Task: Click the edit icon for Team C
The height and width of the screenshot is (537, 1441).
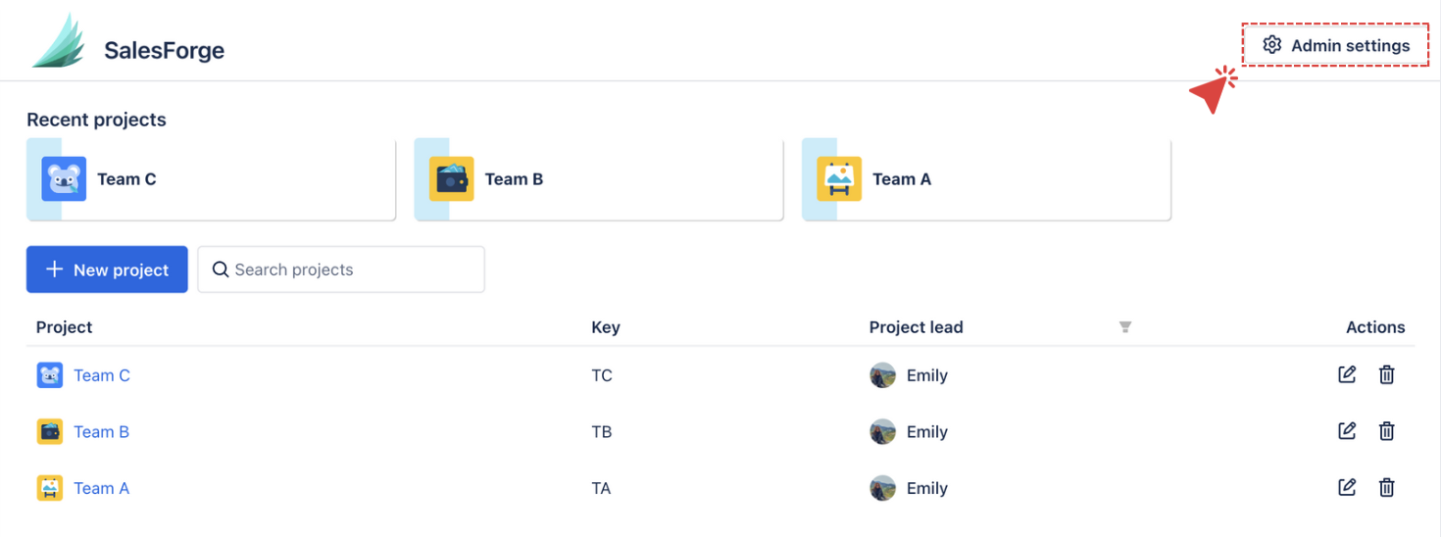Action: (x=1347, y=374)
